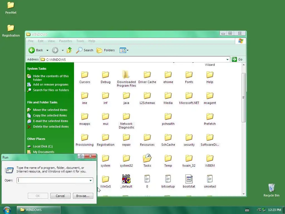Click the keyboard icon in system tray

coord(247,210)
